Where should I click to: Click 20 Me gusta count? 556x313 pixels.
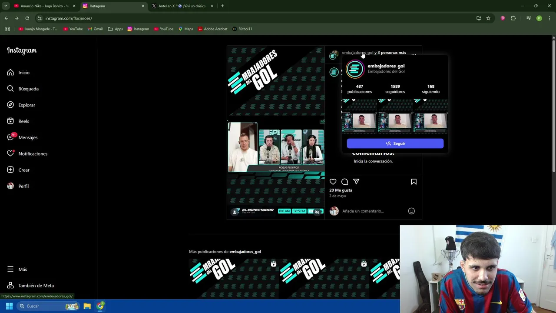[341, 190]
